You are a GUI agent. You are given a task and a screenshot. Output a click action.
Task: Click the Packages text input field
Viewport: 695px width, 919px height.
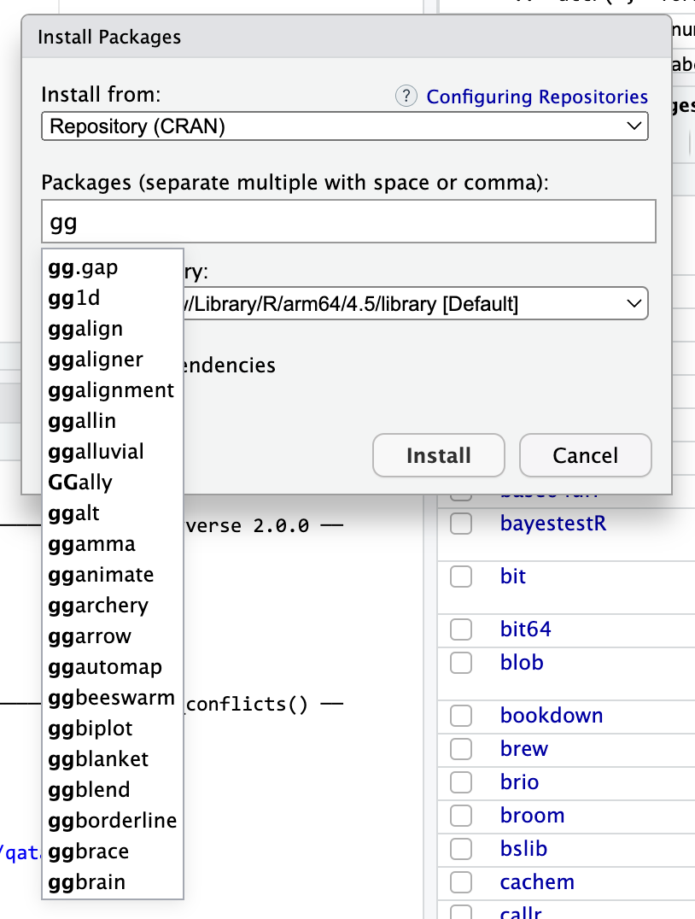pos(348,222)
